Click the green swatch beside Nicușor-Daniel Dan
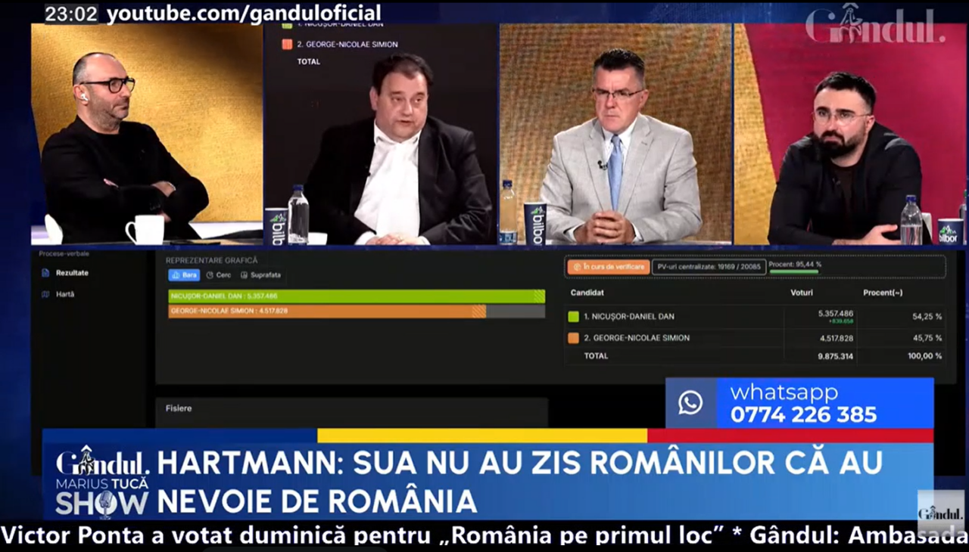This screenshot has height=552, width=969. [573, 317]
